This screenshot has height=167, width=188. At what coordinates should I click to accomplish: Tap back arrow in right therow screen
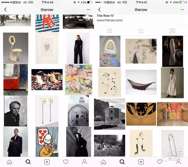point(99,10)
